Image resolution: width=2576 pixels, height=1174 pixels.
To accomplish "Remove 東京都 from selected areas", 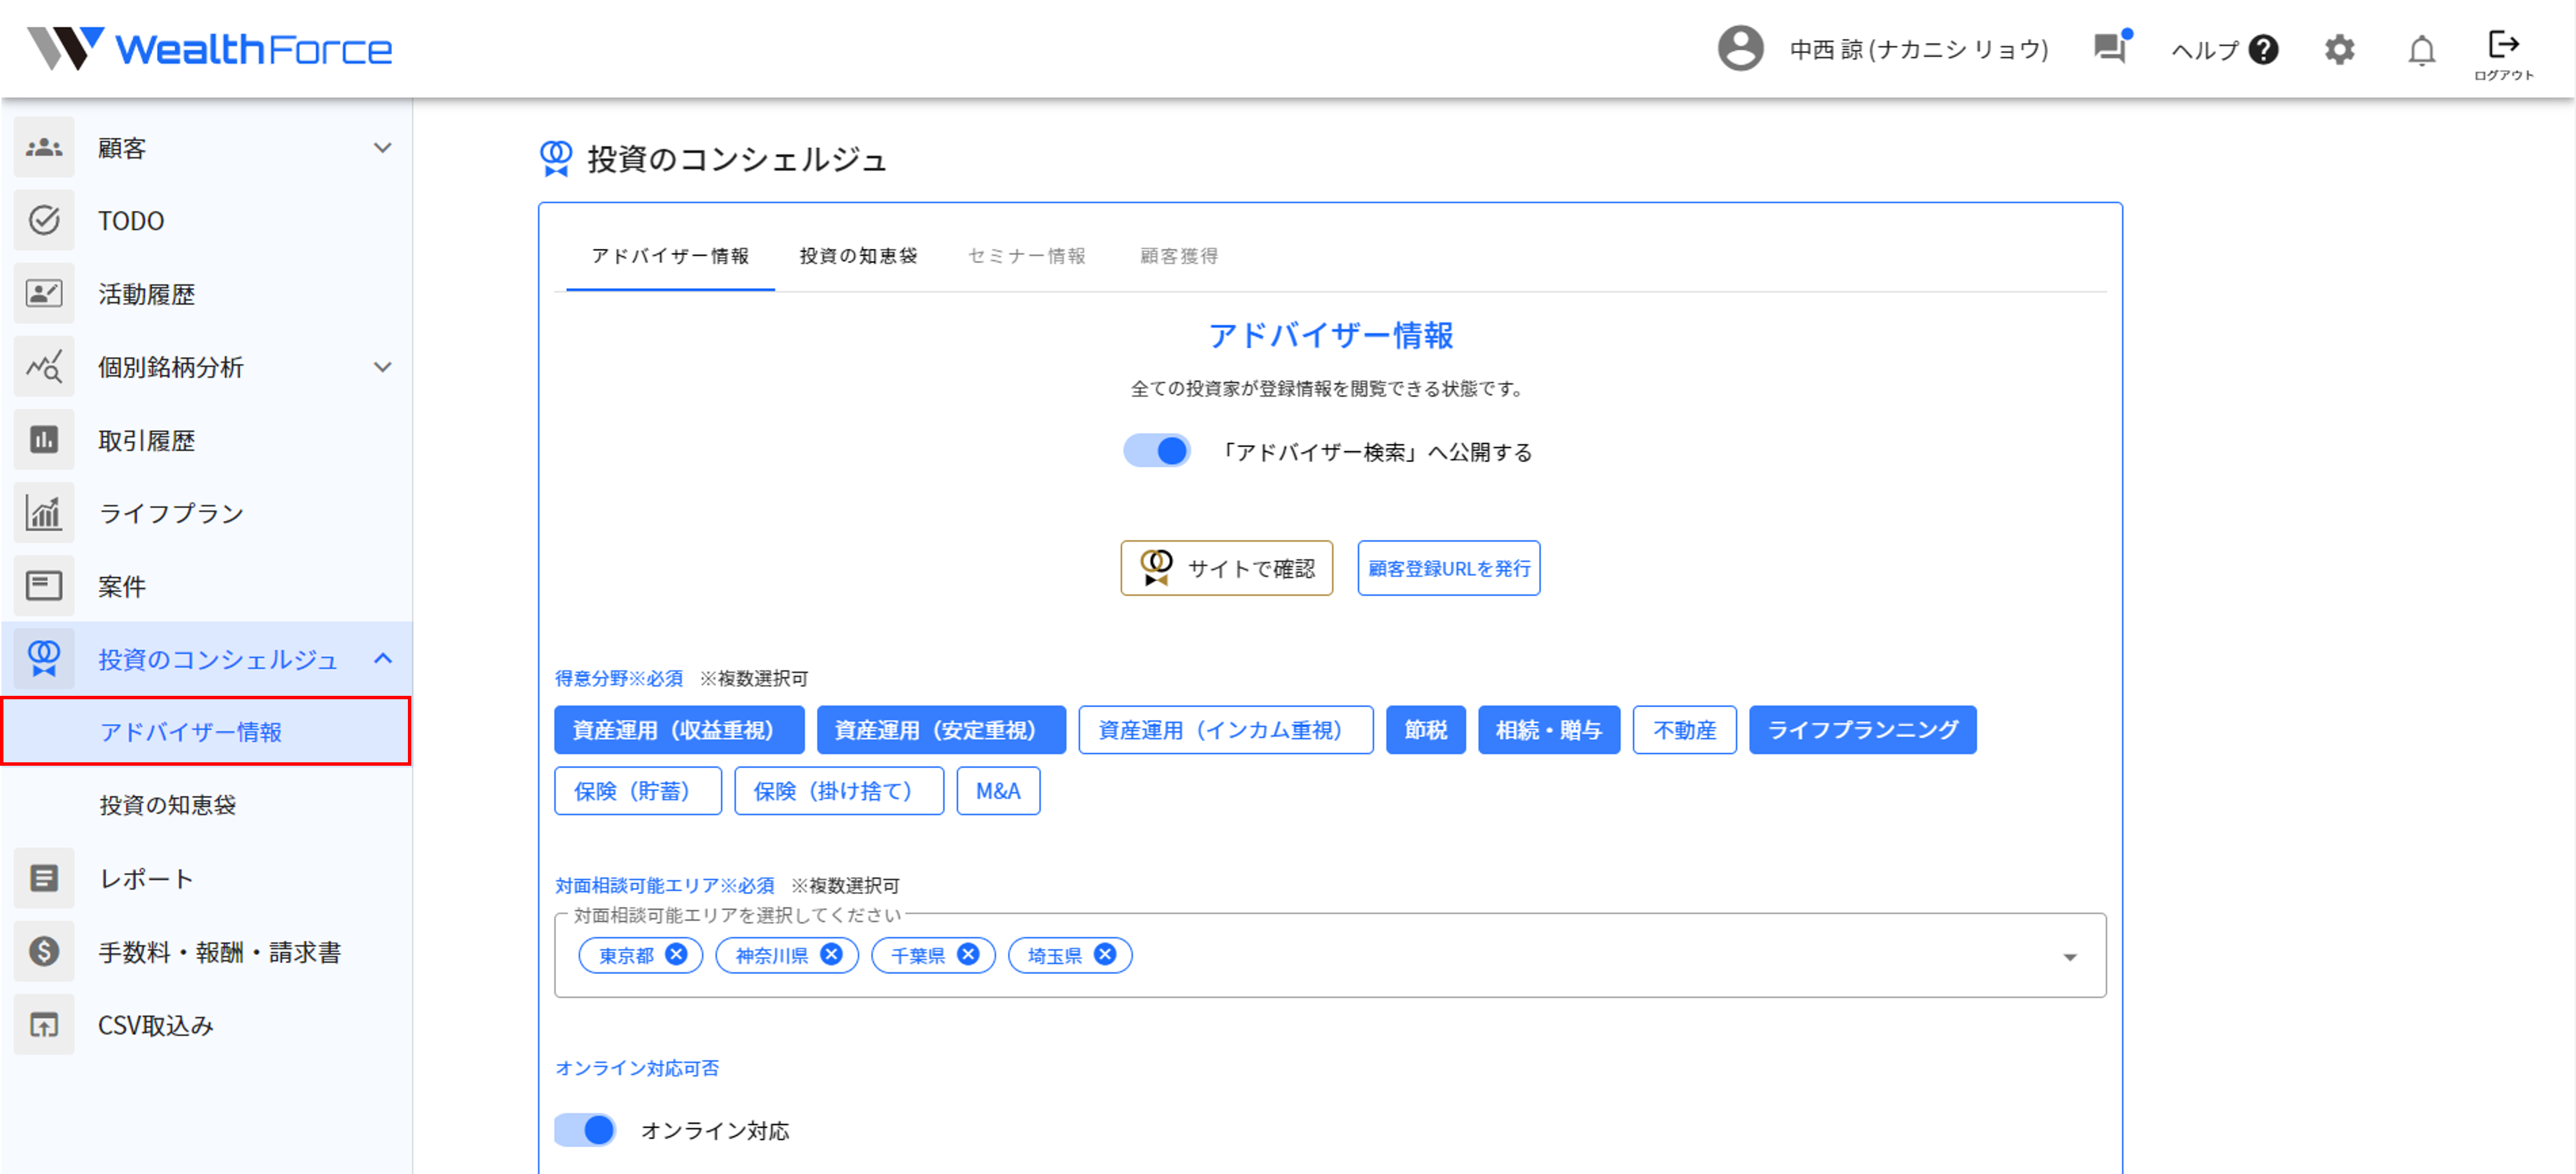I will (676, 954).
